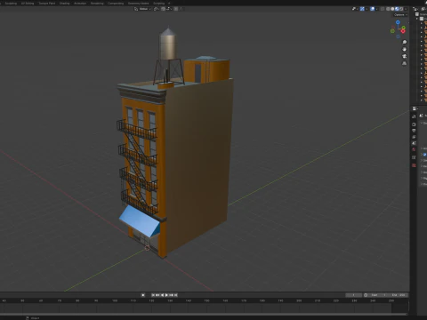This screenshot has height=320, width=427.
Task: Click the 3D cursor at the building base
Action: point(147,248)
